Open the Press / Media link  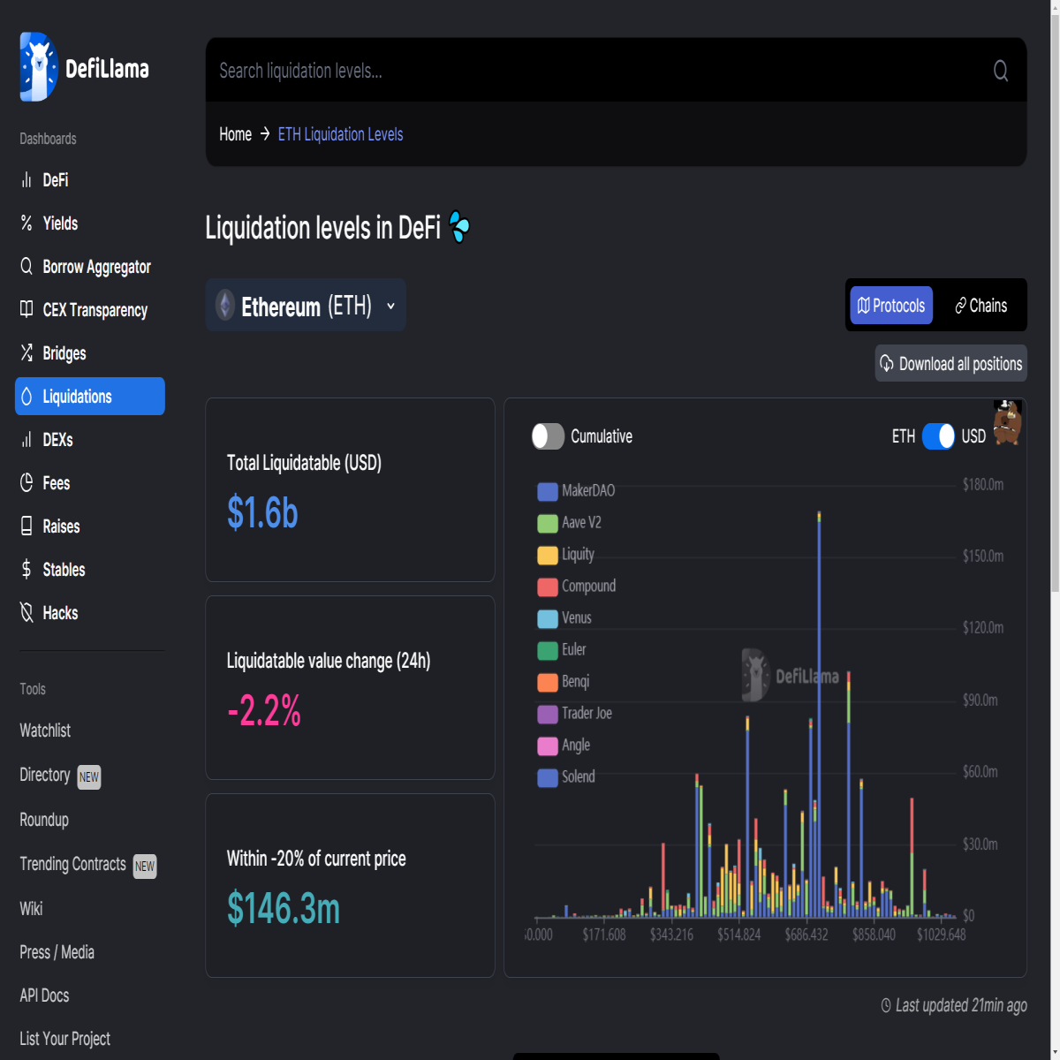click(57, 952)
